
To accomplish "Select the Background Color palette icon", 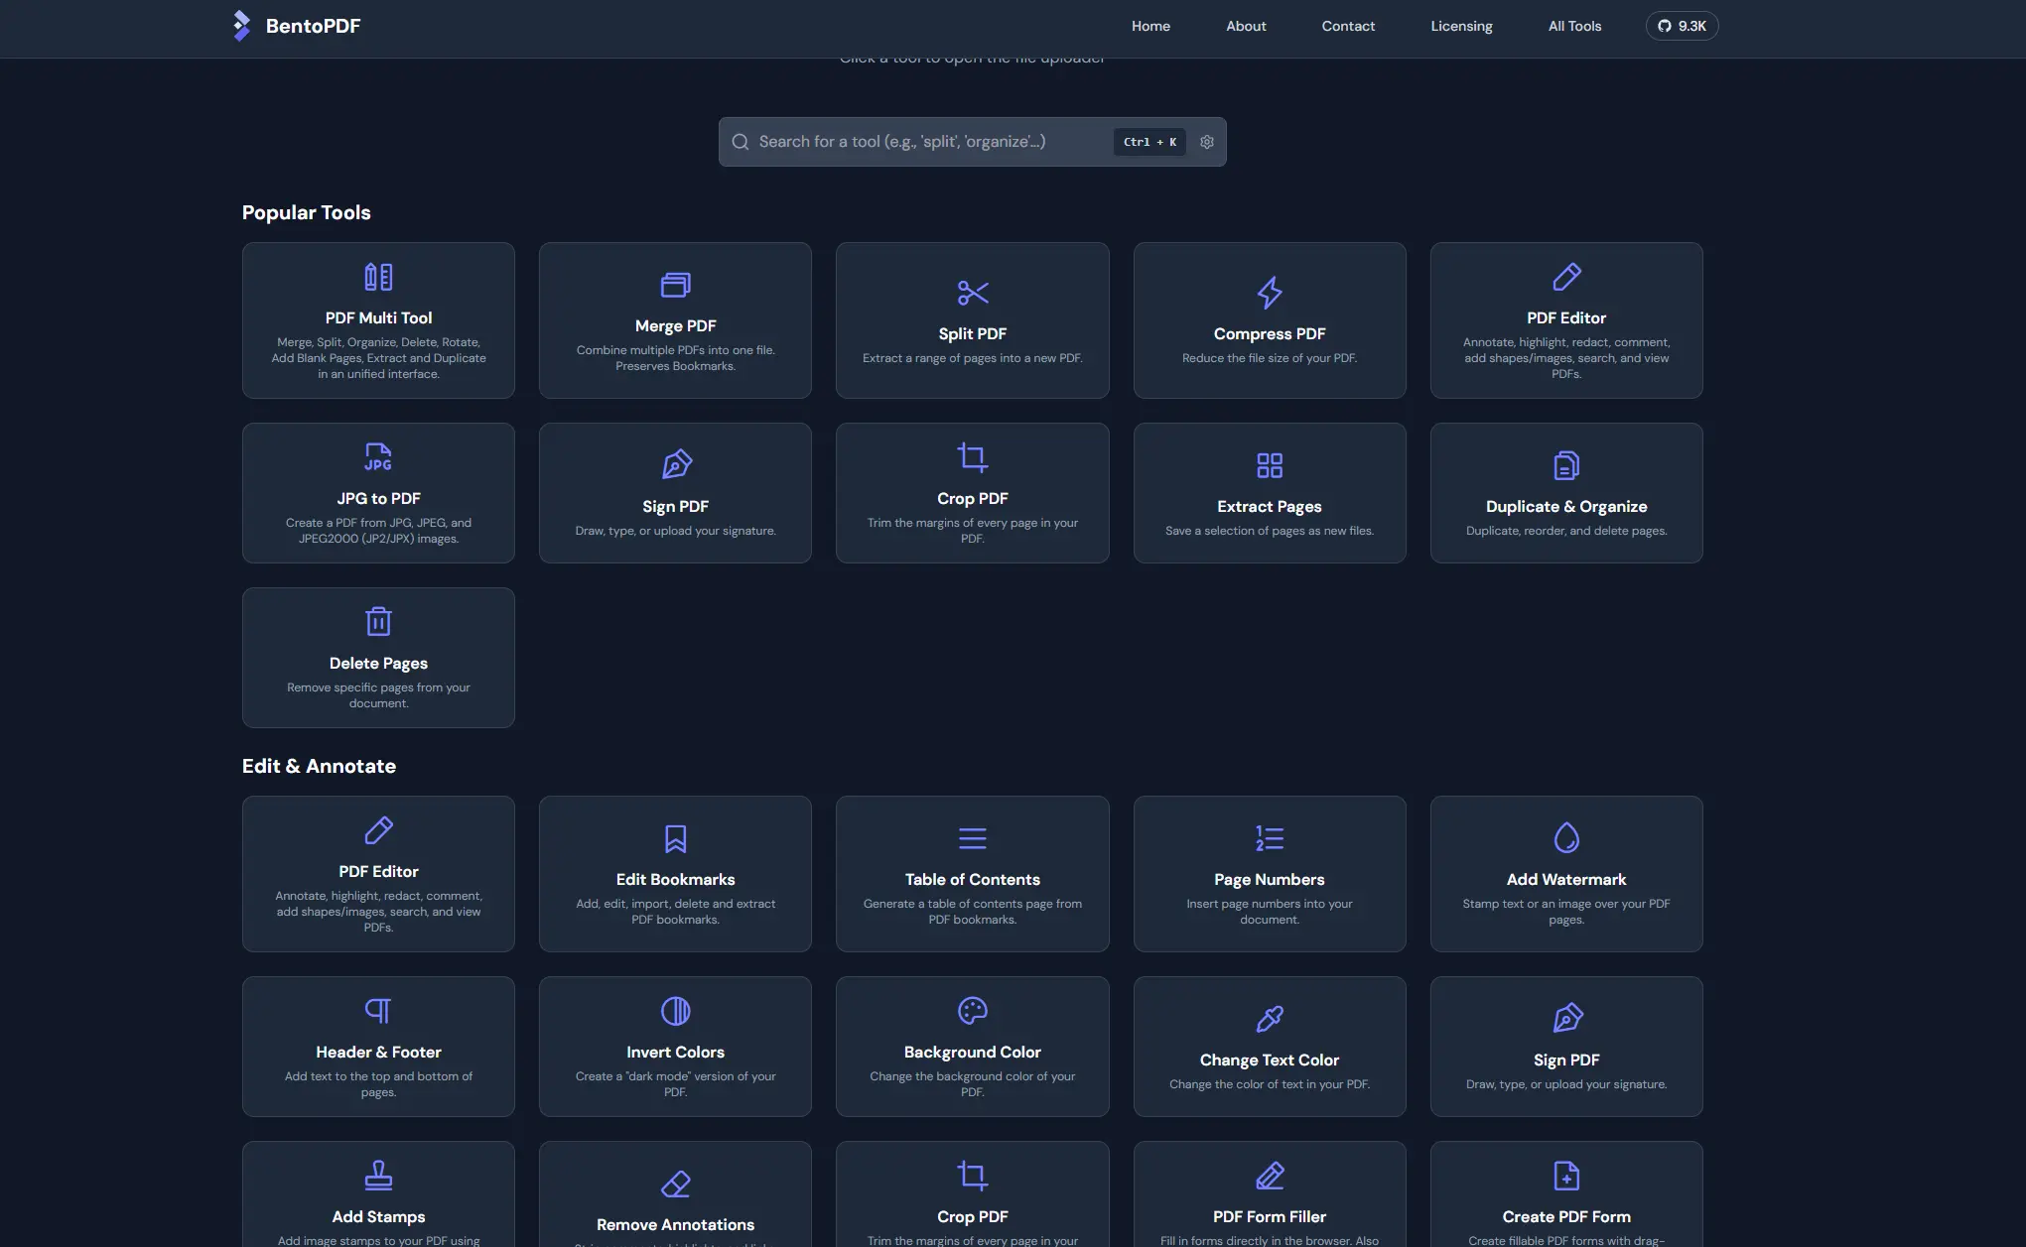I will tap(972, 1011).
